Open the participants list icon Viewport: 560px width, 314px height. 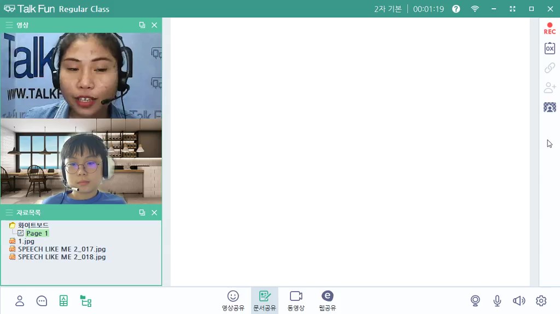coord(20,300)
